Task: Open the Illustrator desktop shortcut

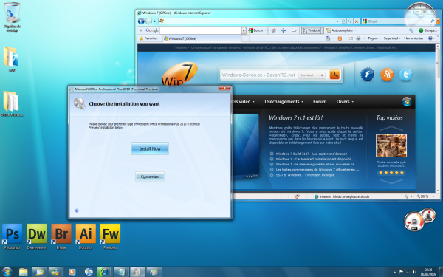Action: point(86,236)
